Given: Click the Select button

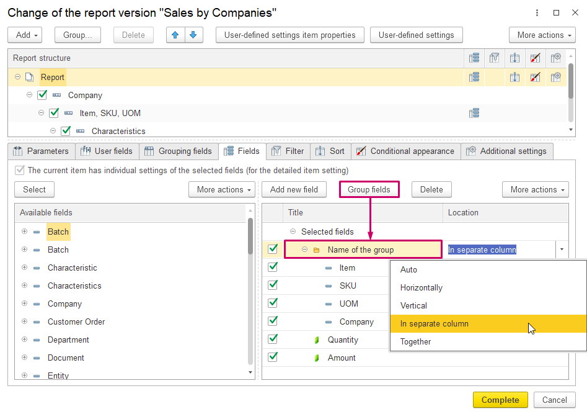Looking at the screenshot, I should point(35,189).
